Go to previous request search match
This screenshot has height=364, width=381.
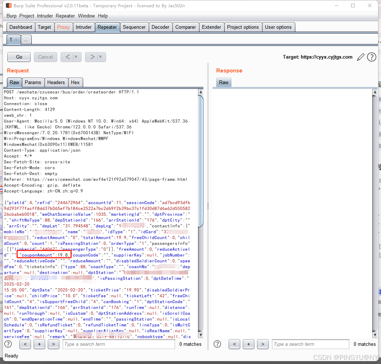25,344
